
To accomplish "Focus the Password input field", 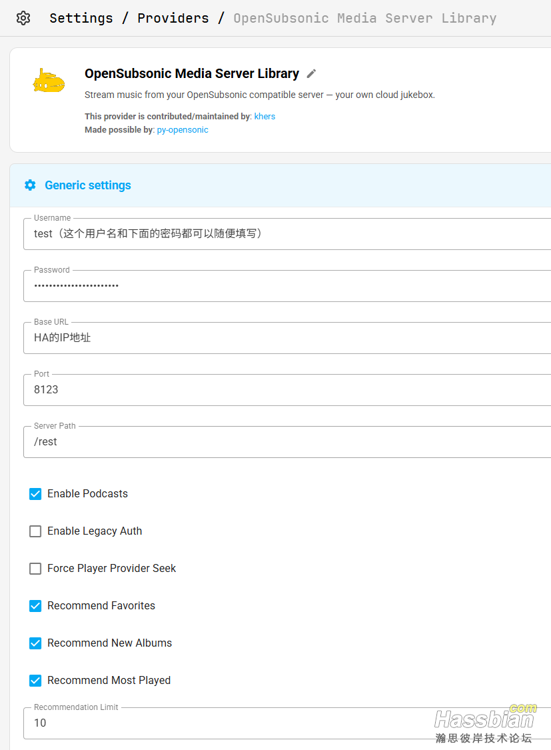I will coord(286,286).
